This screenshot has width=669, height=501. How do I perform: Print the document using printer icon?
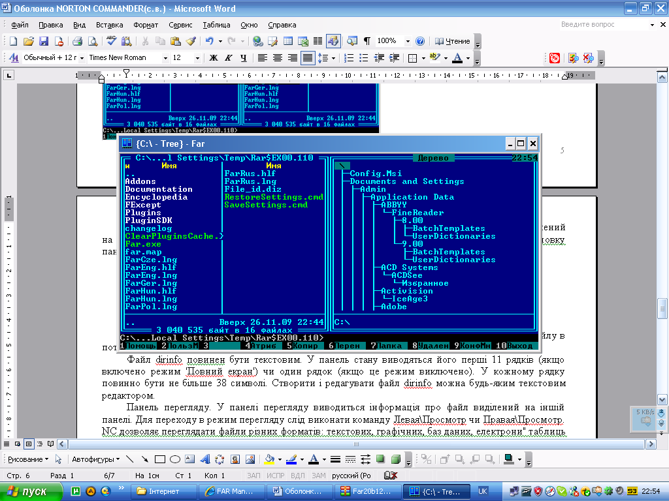(77, 41)
